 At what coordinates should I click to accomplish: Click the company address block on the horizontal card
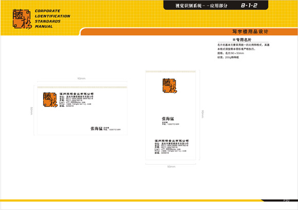coord(77,100)
